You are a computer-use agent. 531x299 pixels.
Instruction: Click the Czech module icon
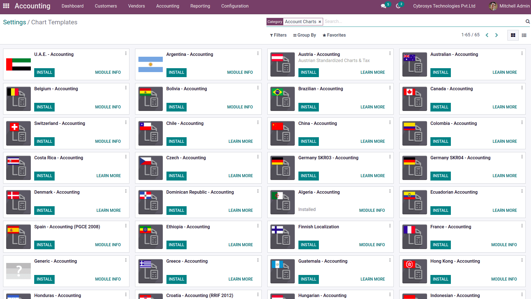(150, 168)
